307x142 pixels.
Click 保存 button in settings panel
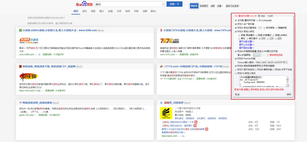289,94
